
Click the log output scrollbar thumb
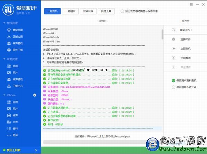162,34
